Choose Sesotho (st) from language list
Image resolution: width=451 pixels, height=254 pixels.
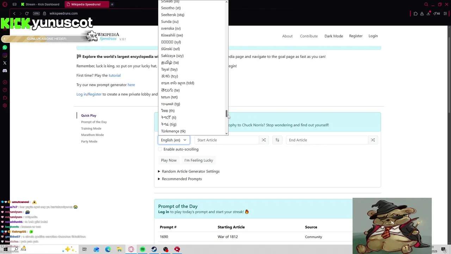(171, 8)
